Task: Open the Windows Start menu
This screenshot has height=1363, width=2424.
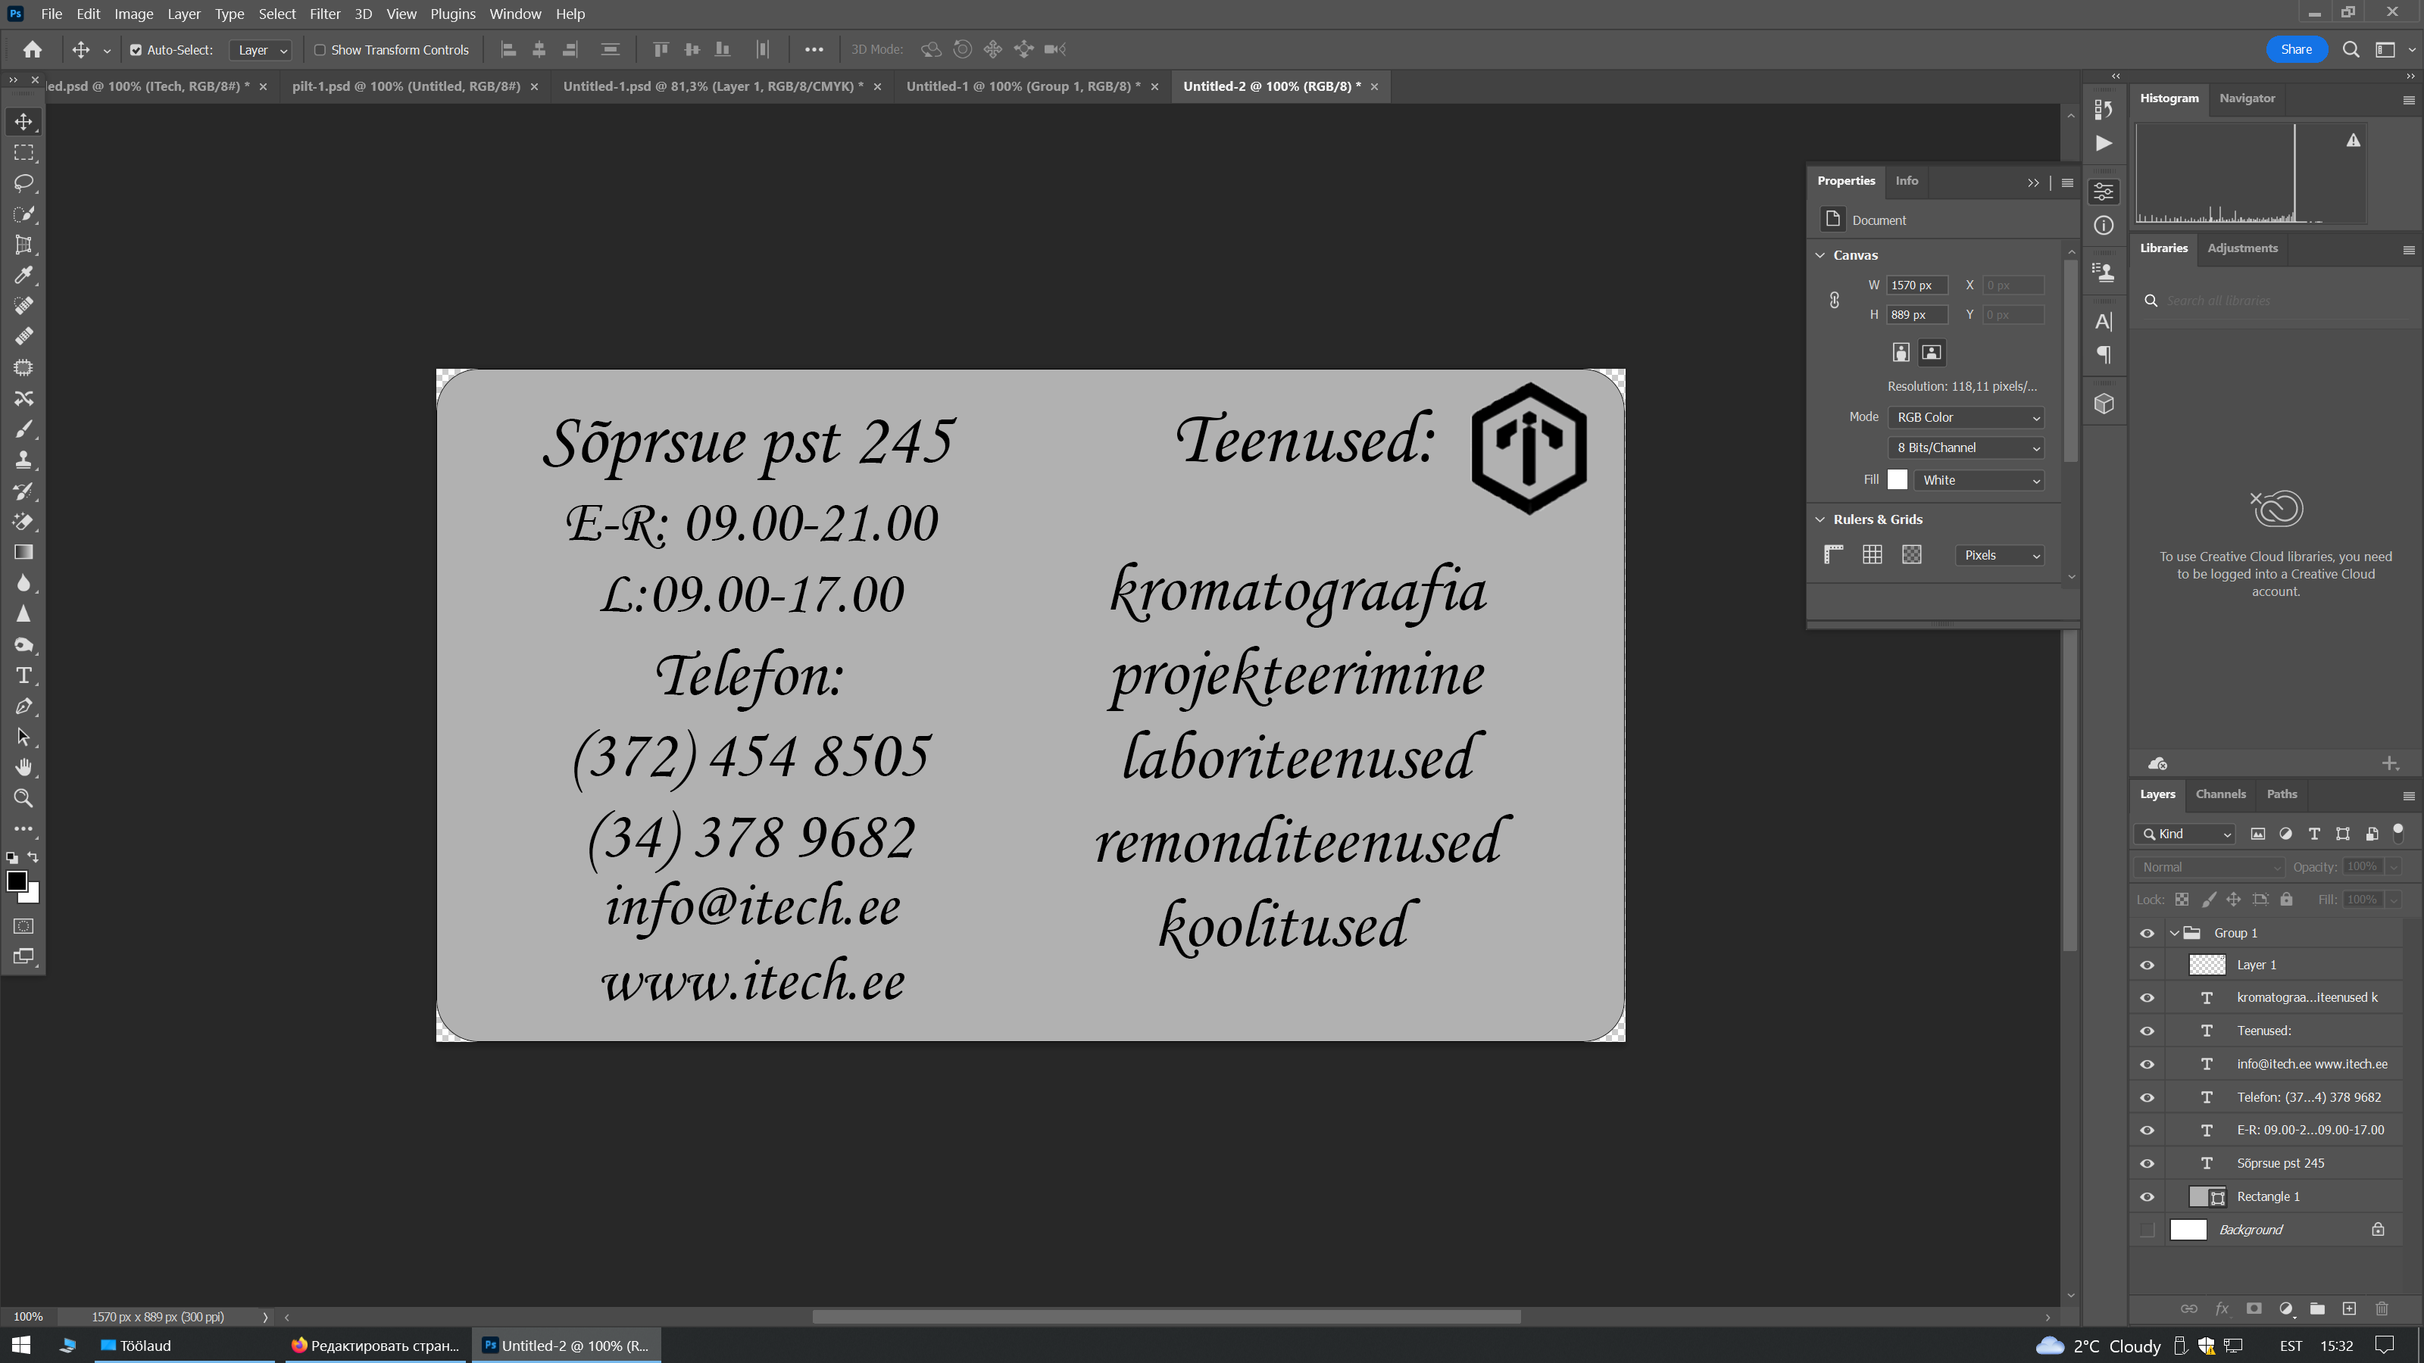Action: coord(20,1345)
